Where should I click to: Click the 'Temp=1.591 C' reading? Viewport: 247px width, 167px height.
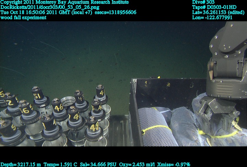click(60, 165)
